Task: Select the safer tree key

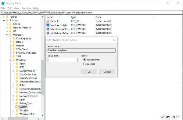Action: (22, 100)
